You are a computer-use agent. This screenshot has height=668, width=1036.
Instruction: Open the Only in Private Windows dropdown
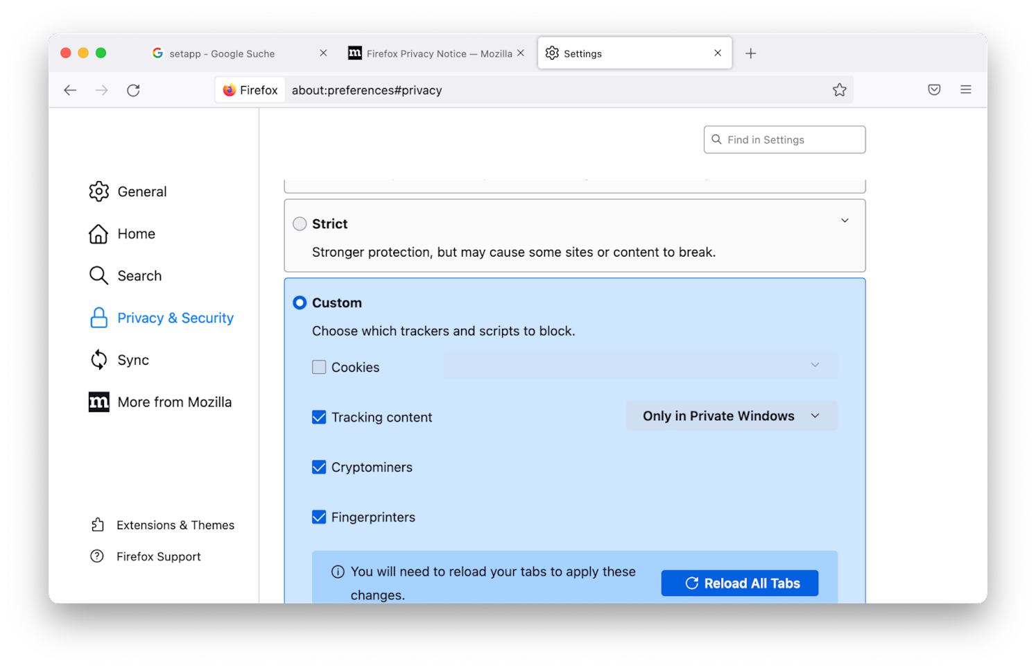point(731,416)
